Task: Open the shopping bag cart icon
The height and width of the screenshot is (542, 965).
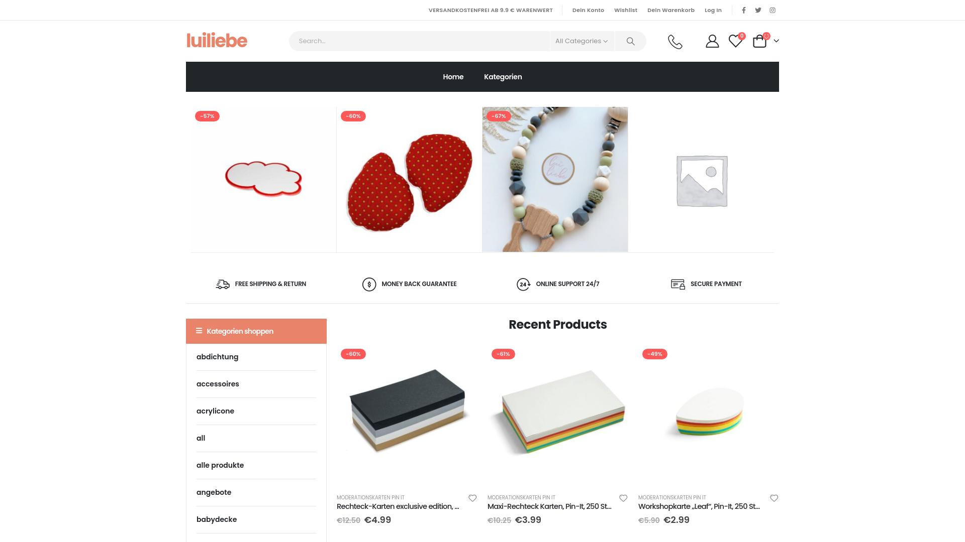Action: pyautogui.click(x=759, y=41)
